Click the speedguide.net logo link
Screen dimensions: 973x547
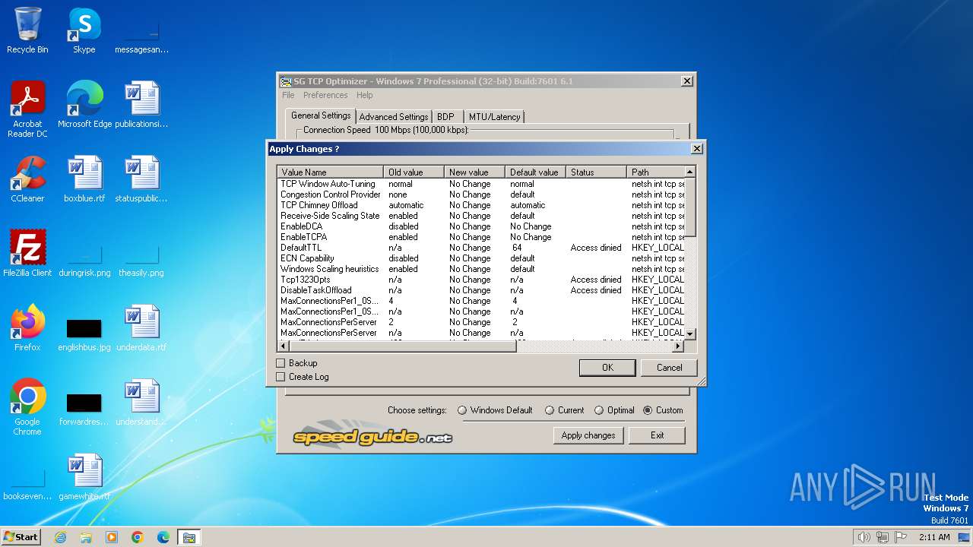pos(372,436)
